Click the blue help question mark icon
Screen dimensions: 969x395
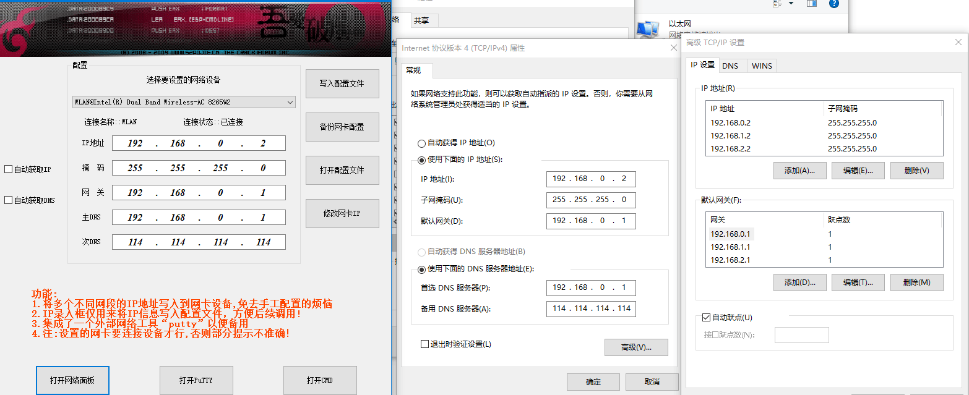click(833, 4)
